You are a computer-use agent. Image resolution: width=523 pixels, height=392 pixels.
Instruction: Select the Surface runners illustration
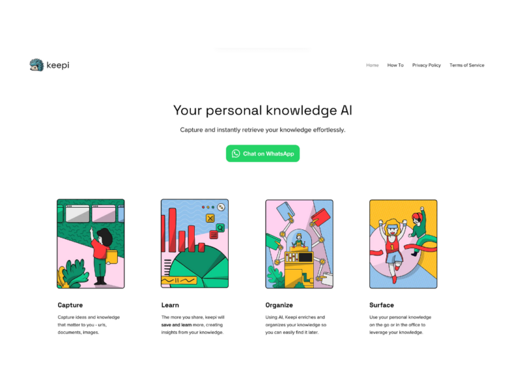(403, 244)
